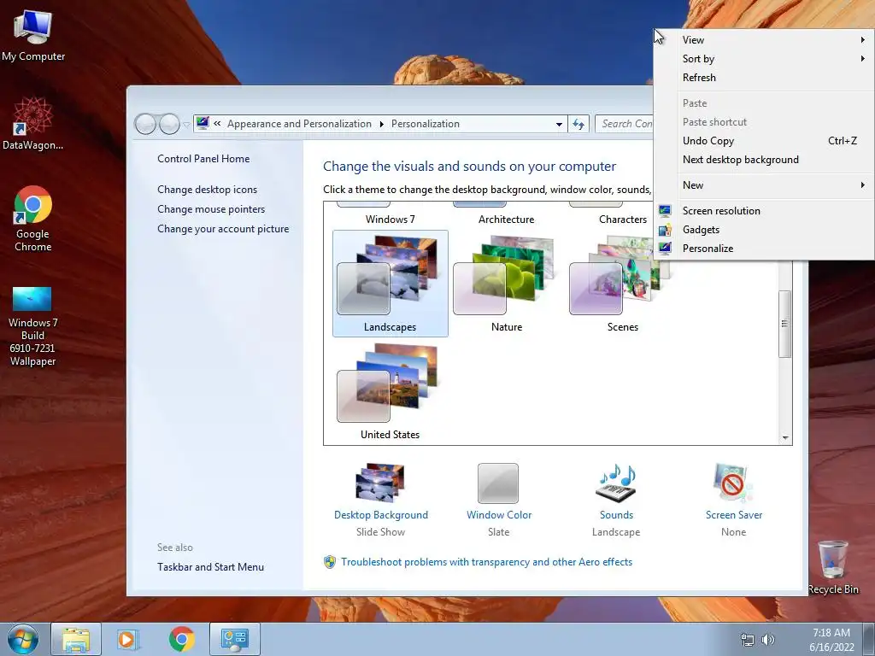This screenshot has height=656, width=875.
Task: Click the taskbar clock showing 7:18 AM
Action: 831,640
